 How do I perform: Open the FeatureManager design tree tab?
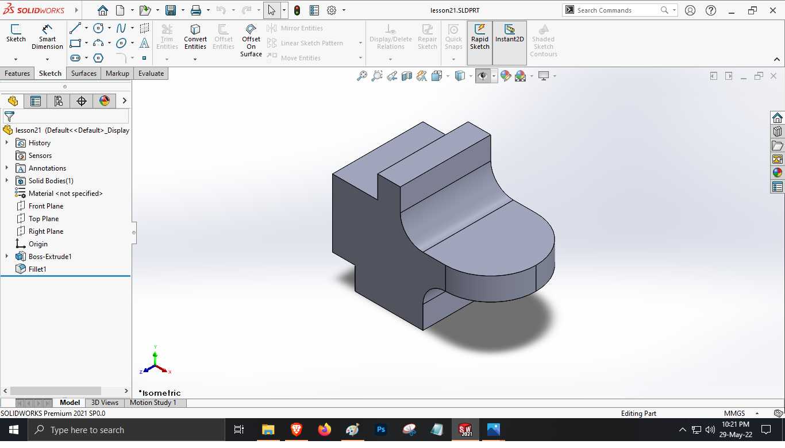click(13, 101)
